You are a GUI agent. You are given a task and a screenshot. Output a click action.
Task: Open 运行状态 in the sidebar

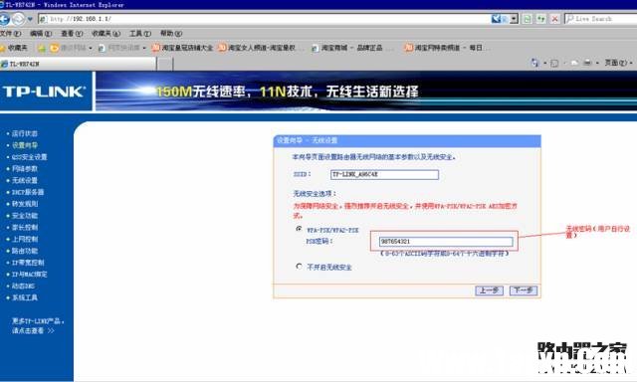pyautogui.click(x=24, y=133)
